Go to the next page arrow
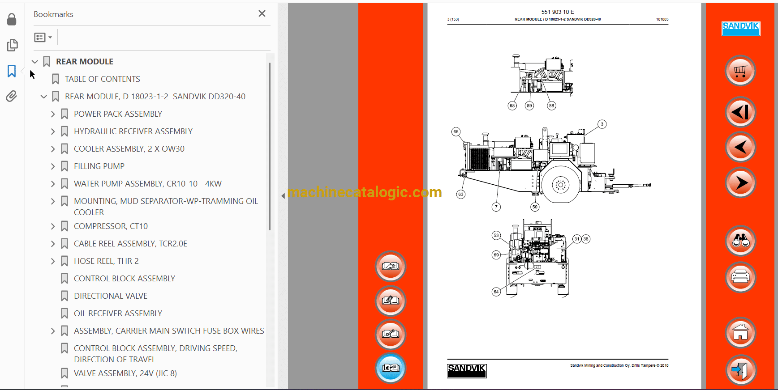778x390 pixels. point(740,182)
